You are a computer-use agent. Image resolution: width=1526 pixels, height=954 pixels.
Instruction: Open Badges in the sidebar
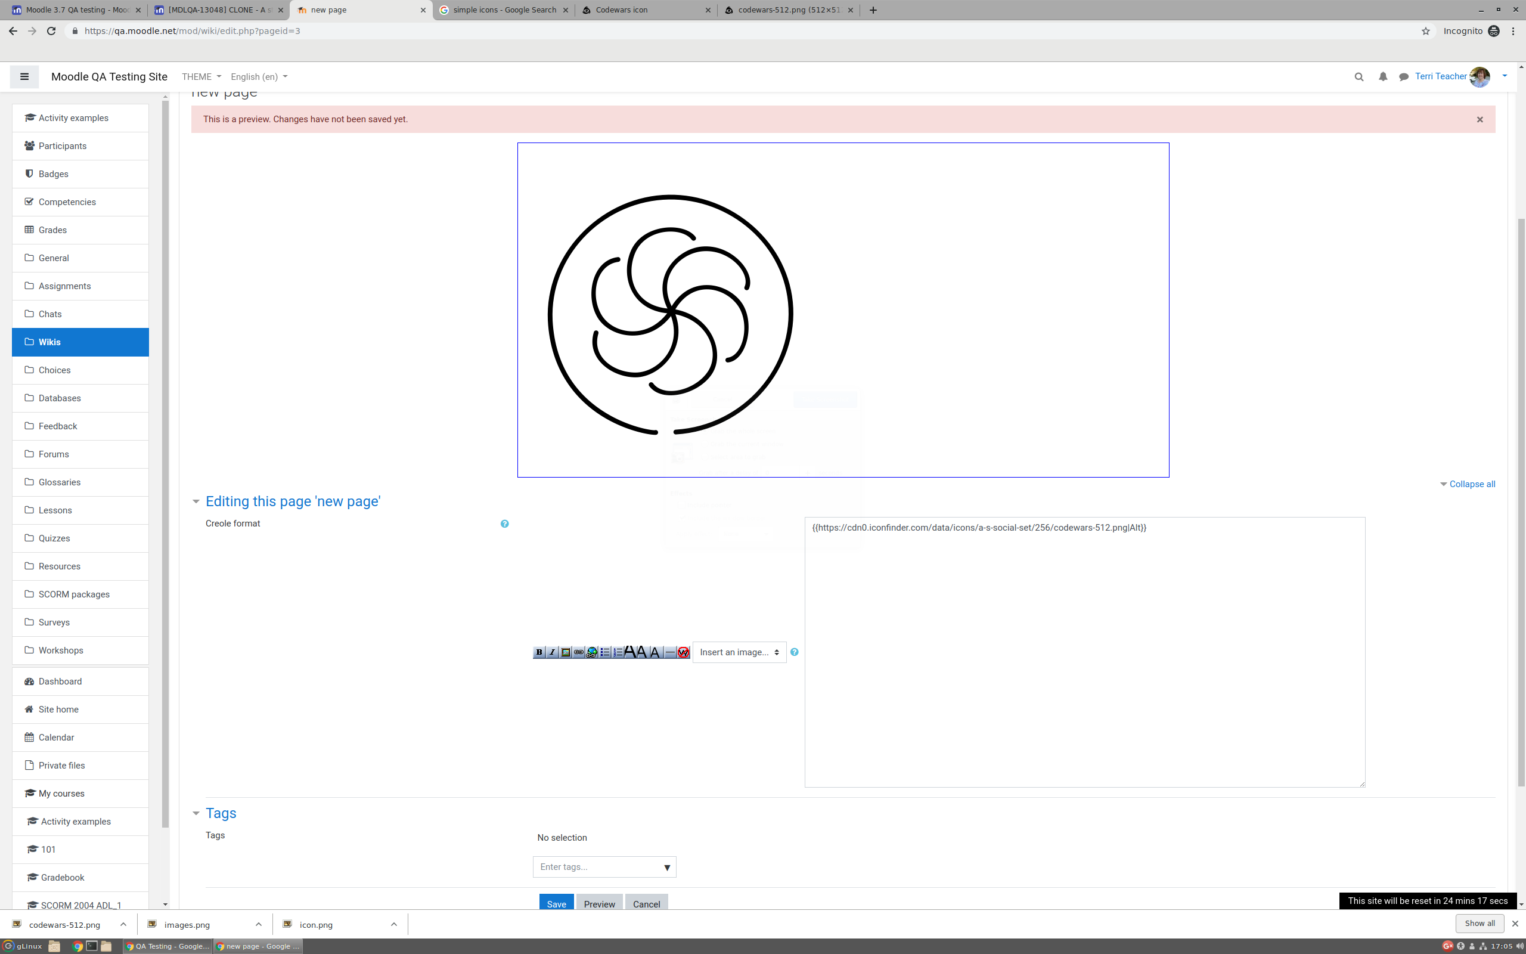[80, 174]
